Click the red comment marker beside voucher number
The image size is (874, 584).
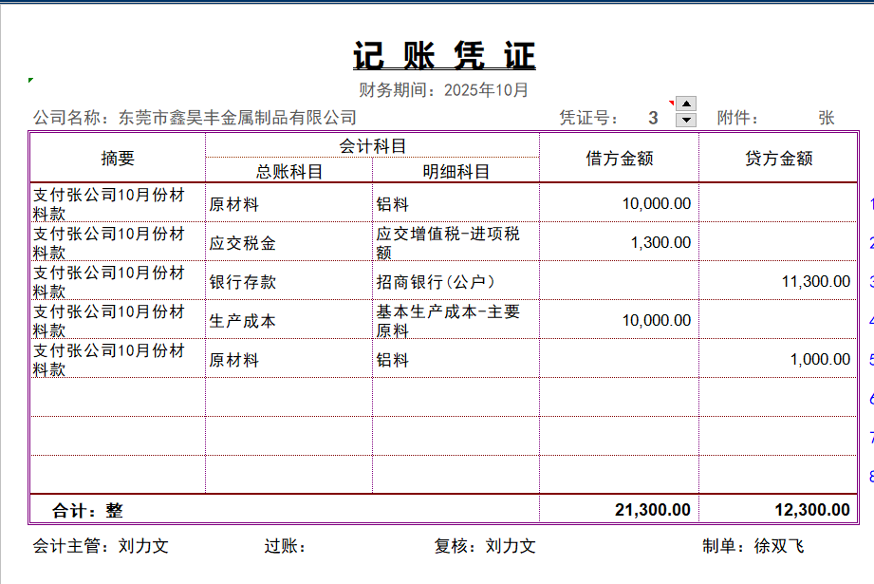click(x=672, y=103)
